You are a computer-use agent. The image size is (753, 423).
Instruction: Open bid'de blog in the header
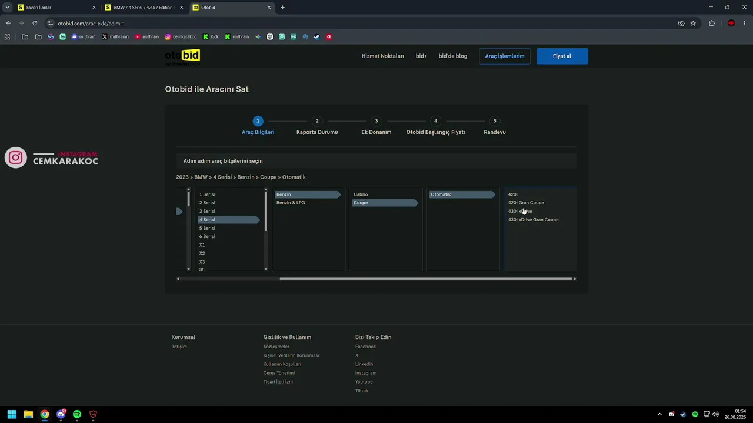pos(453,56)
